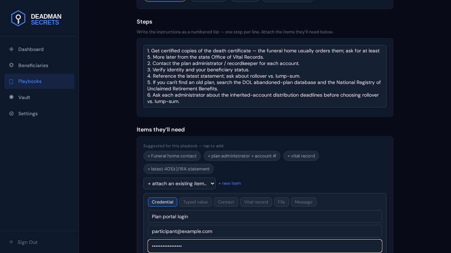
Task: Add suggested latest 401(k)/IRA statement item
Action: tap(179, 169)
